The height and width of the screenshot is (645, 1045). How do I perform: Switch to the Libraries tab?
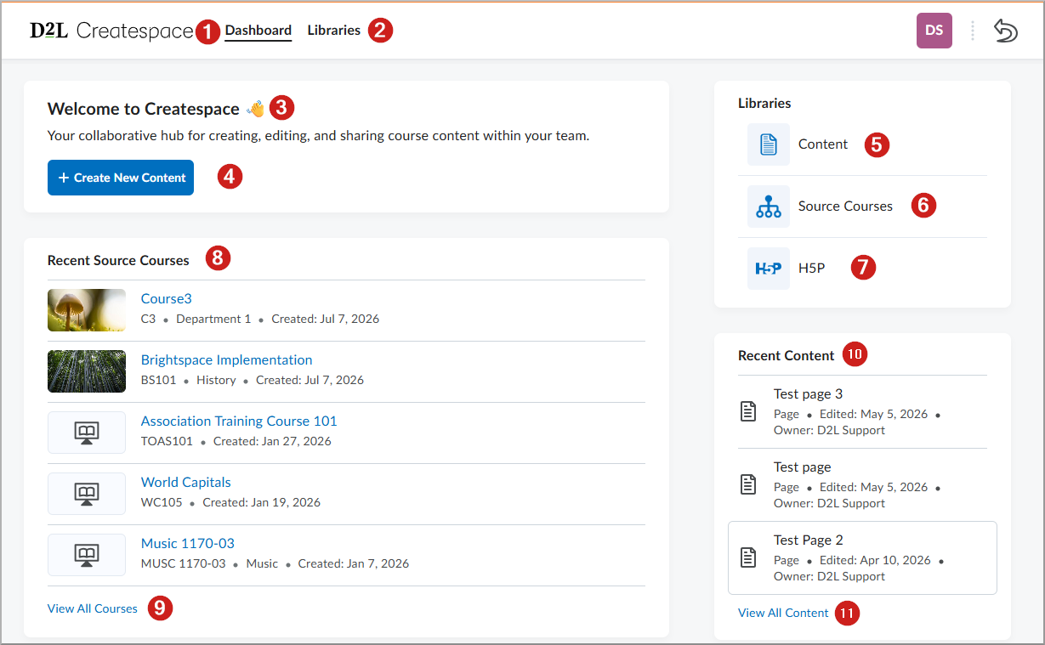click(x=334, y=31)
